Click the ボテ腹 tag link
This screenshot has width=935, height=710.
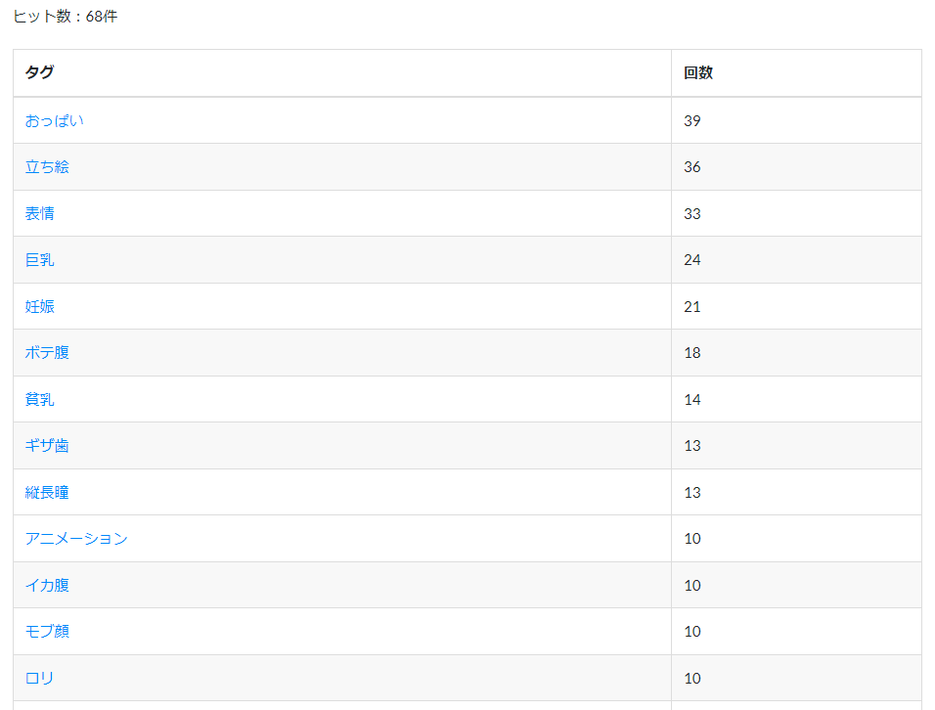[x=47, y=353]
